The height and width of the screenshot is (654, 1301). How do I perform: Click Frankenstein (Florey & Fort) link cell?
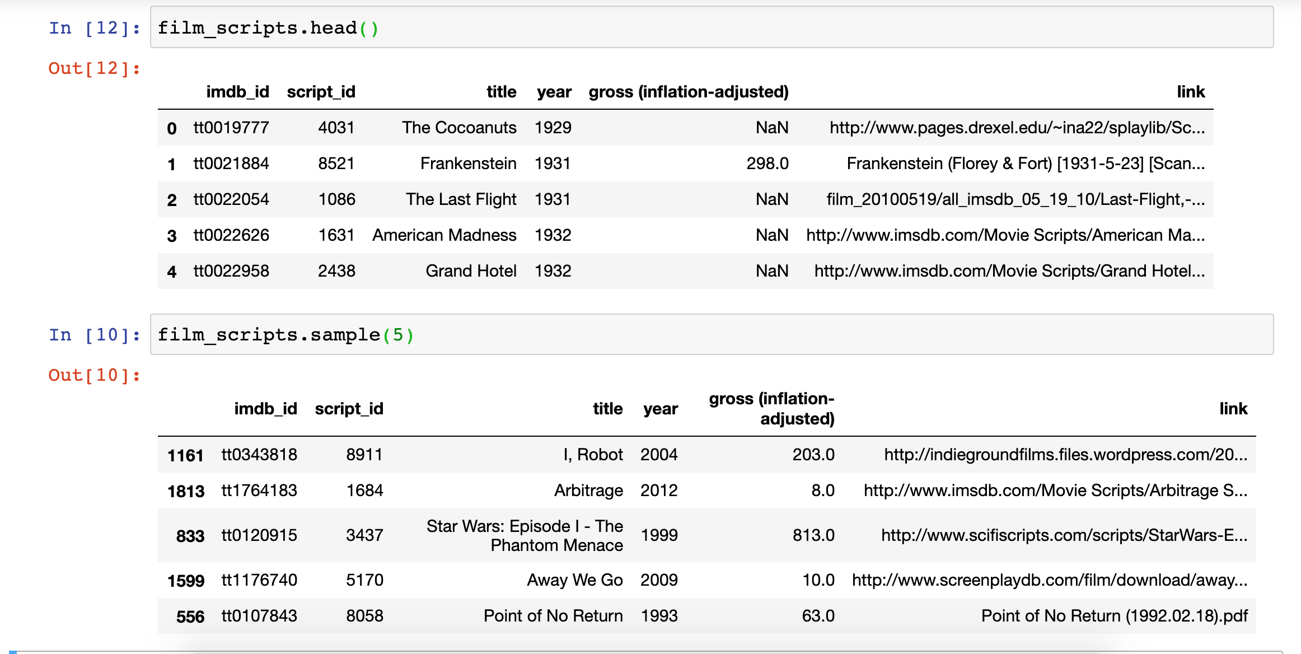(x=1026, y=163)
